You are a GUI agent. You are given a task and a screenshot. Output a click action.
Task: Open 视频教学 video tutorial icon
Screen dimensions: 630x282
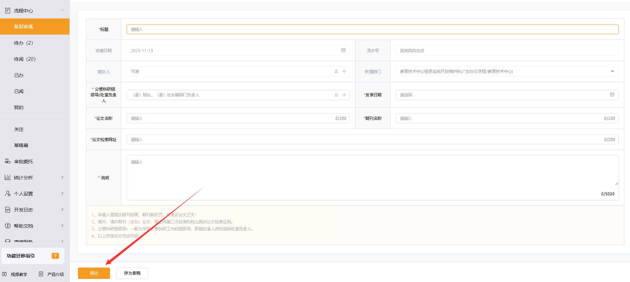[4, 274]
